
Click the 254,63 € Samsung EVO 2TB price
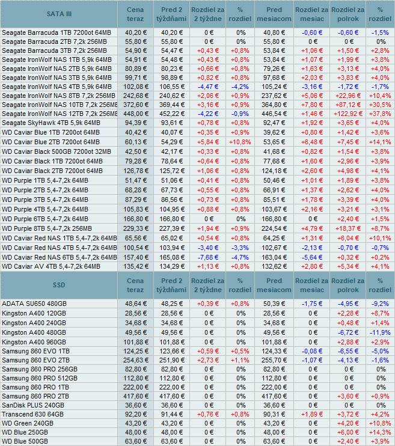[136, 361]
